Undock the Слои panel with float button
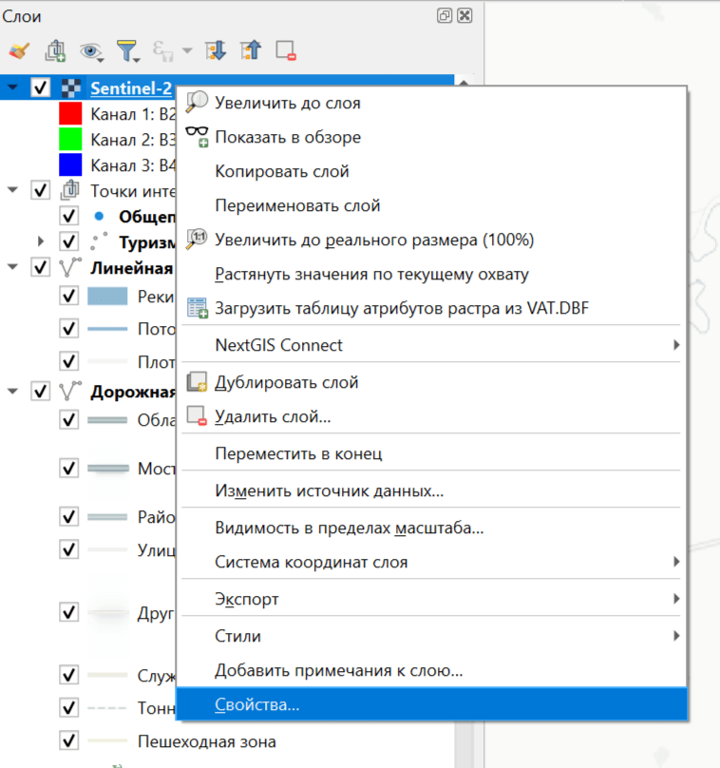Image resolution: width=720 pixels, height=768 pixels. click(445, 15)
